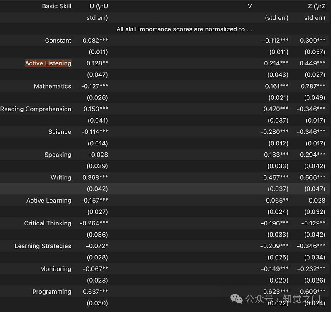Image resolution: width=331 pixels, height=312 pixels.
Task: Click the 0.470*** Reading Comprehension V value
Action: click(276, 109)
